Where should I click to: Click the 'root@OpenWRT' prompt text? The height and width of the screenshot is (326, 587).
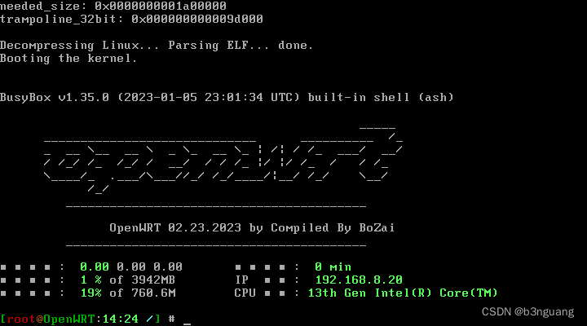pos(51,319)
